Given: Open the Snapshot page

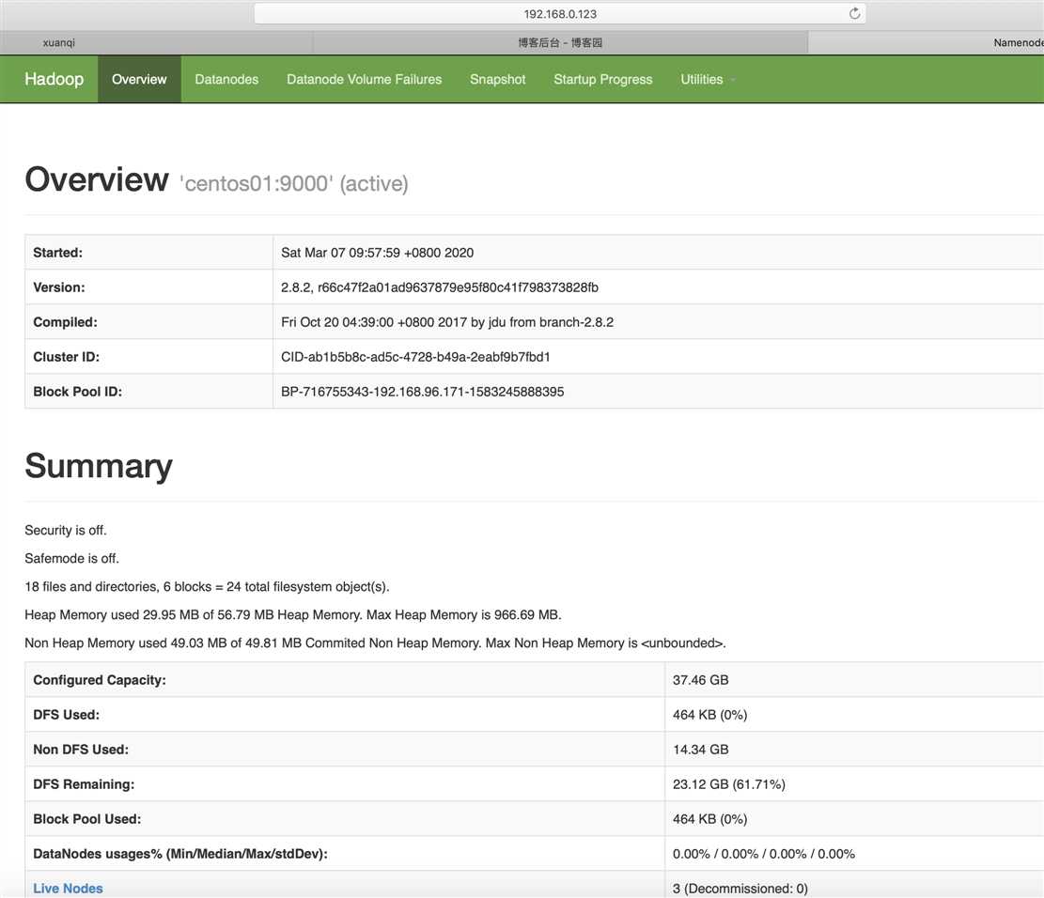Looking at the screenshot, I should pyautogui.click(x=497, y=79).
